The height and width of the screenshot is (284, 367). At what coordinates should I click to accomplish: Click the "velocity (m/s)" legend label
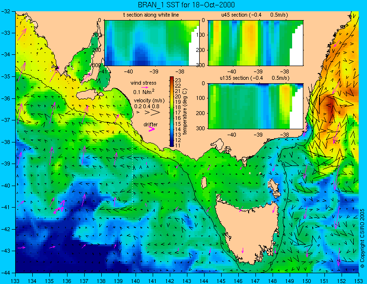tap(149, 100)
